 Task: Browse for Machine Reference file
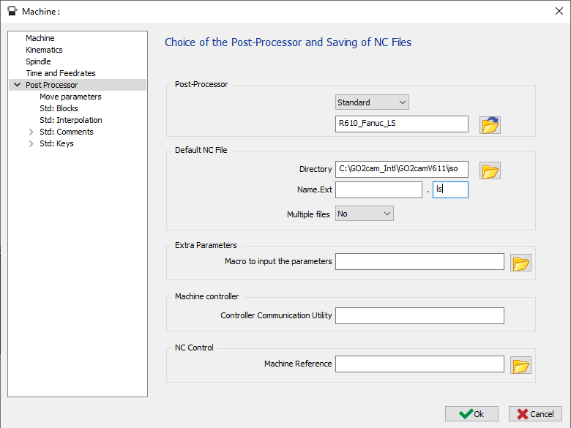click(x=520, y=365)
